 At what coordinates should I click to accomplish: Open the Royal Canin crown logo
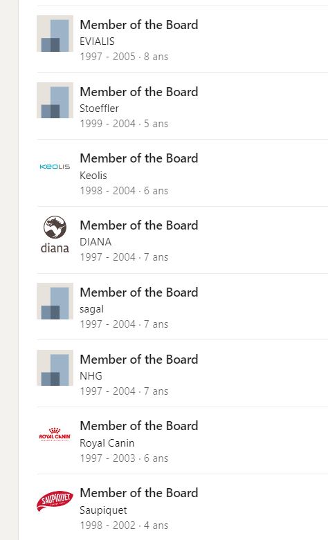55,435
